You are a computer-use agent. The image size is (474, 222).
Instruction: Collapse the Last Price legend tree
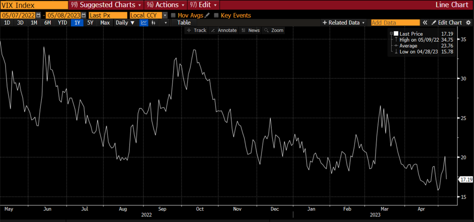391,33
